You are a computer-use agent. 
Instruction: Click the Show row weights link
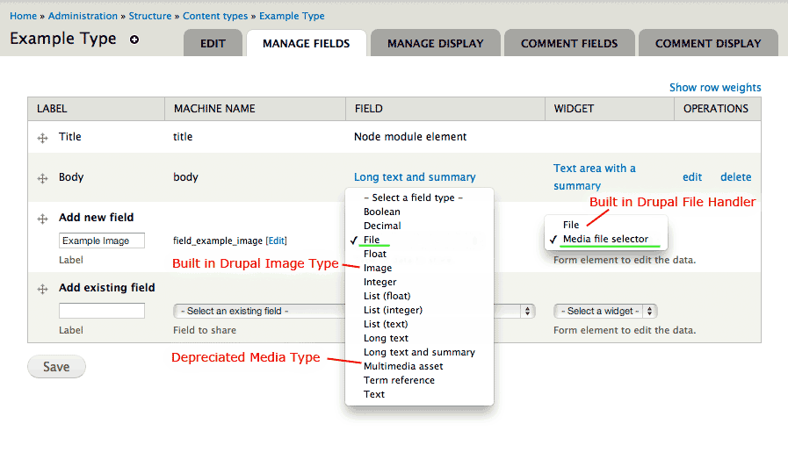coord(715,88)
